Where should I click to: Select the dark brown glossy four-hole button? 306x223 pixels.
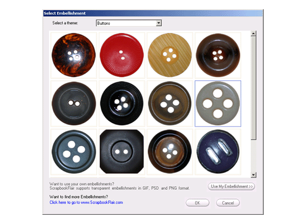pyautogui.click(x=218, y=55)
